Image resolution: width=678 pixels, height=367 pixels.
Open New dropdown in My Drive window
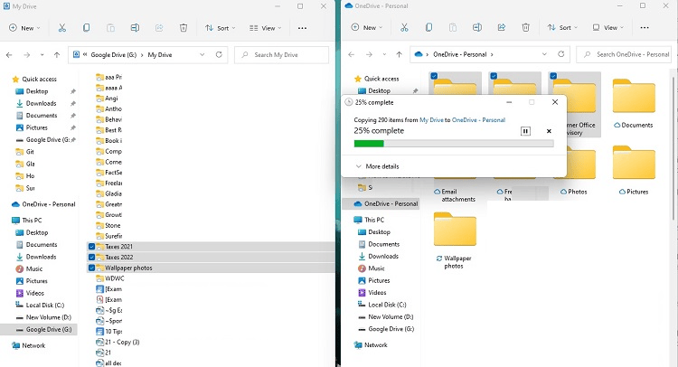[24, 28]
